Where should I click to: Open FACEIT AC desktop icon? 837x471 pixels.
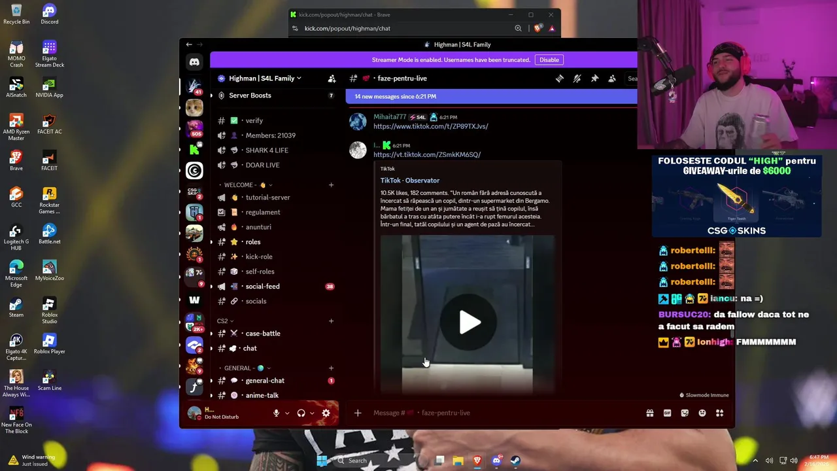point(49,124)
